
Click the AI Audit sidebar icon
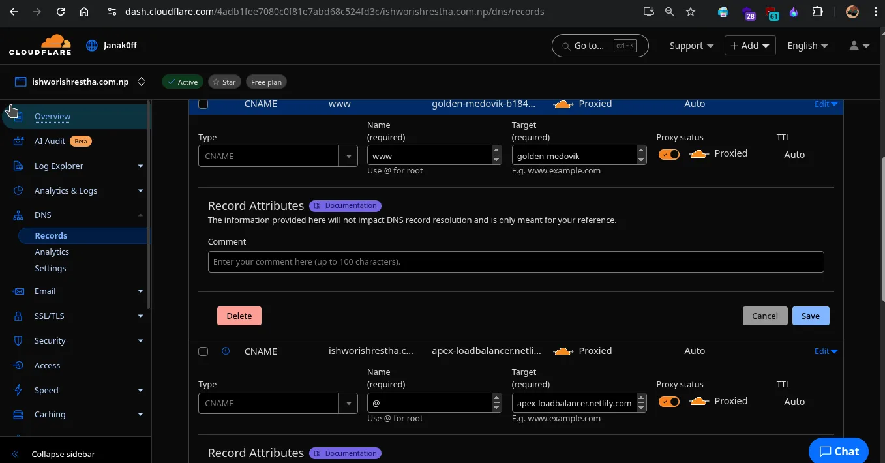[x=20, y=142]
